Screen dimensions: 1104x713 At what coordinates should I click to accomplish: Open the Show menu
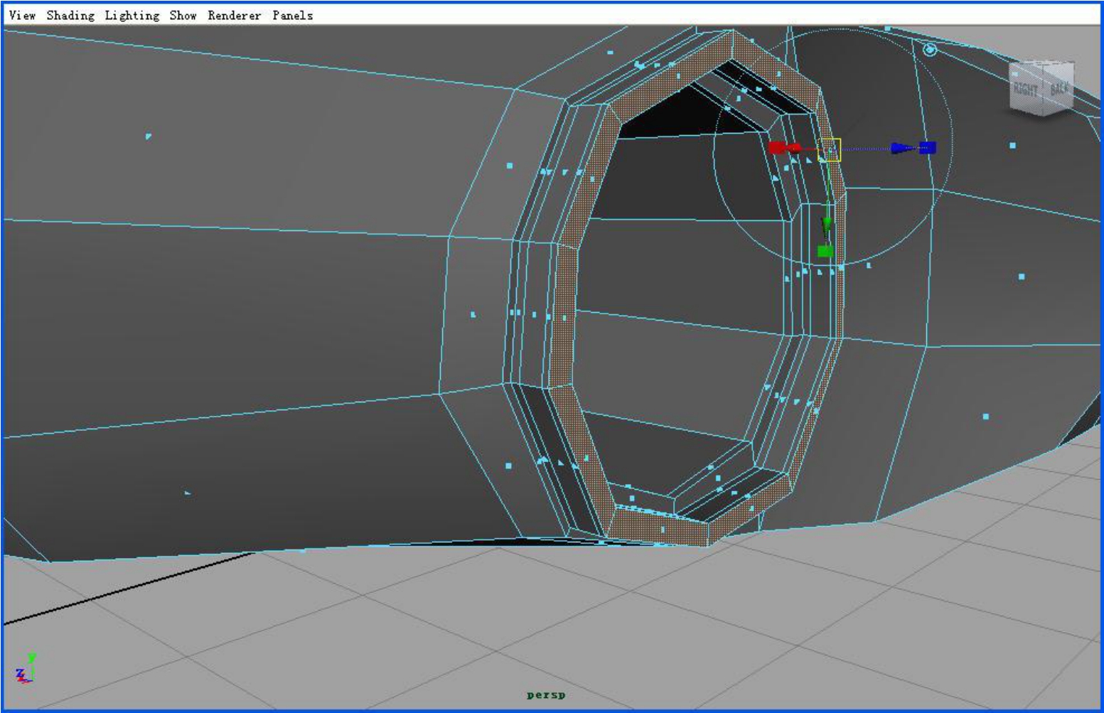coord(183,15)
